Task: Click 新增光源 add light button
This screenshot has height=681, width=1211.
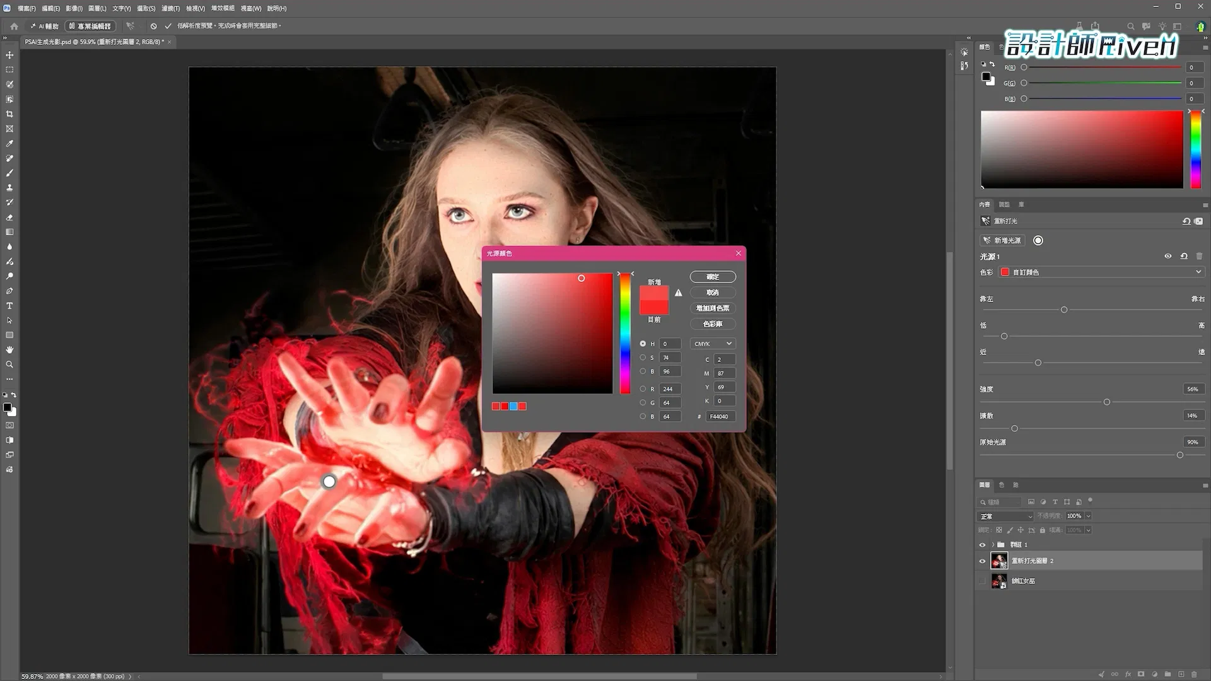Action: click(1003, 240)
